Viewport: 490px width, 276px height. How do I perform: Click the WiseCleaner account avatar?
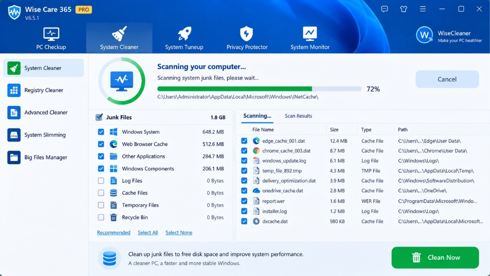coord(424,35)
